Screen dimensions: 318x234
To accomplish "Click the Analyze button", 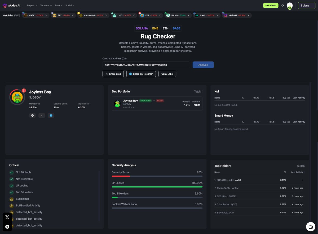I will pyautogui.click(x=203, y=65).
